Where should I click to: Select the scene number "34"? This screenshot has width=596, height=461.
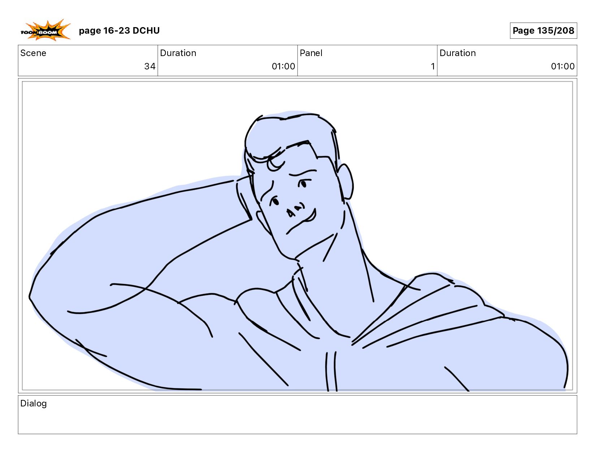point(150,67)
